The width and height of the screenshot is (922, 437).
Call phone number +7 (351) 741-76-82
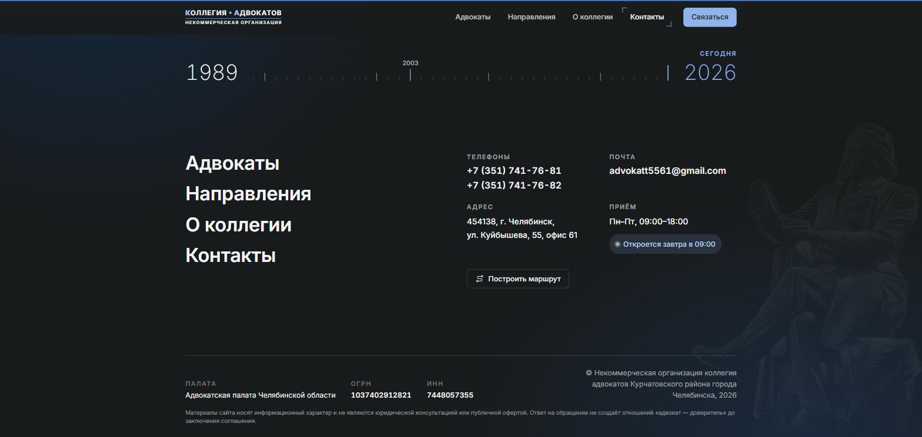(514, 186)
